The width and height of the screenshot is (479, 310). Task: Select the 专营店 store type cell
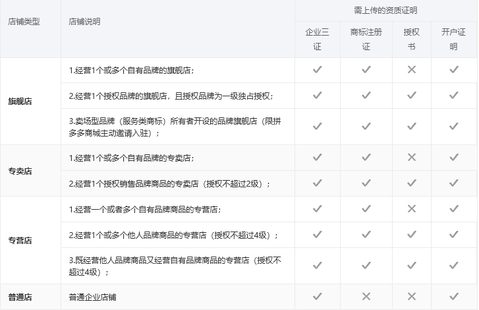20,241
